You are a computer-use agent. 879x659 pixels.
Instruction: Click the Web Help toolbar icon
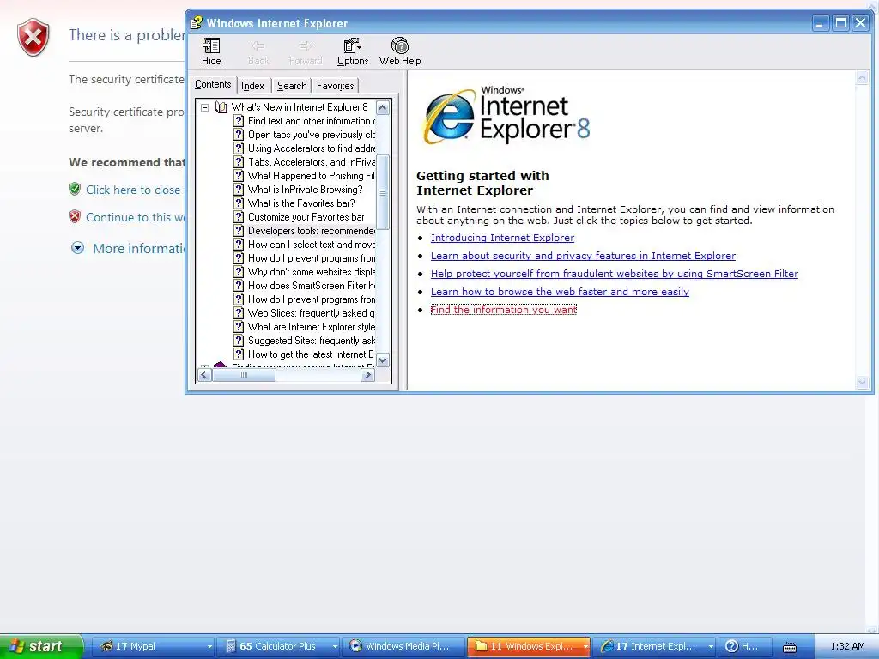pos(400,51)
